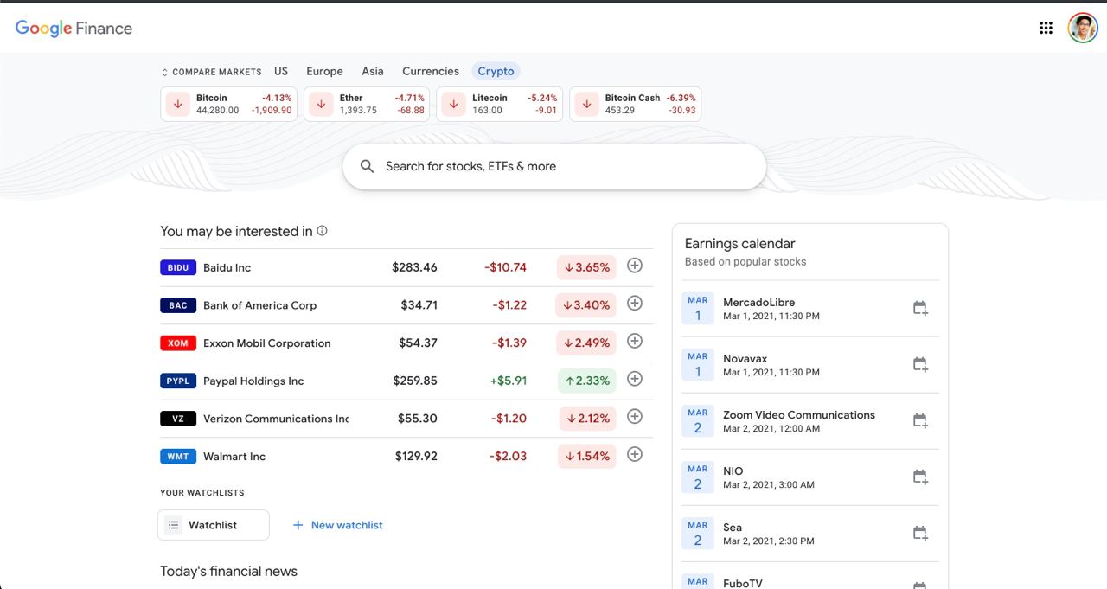Click the Google Finance logo
Image resolution: width=1107 pixels, height=589 pixels.
[74, 29]
